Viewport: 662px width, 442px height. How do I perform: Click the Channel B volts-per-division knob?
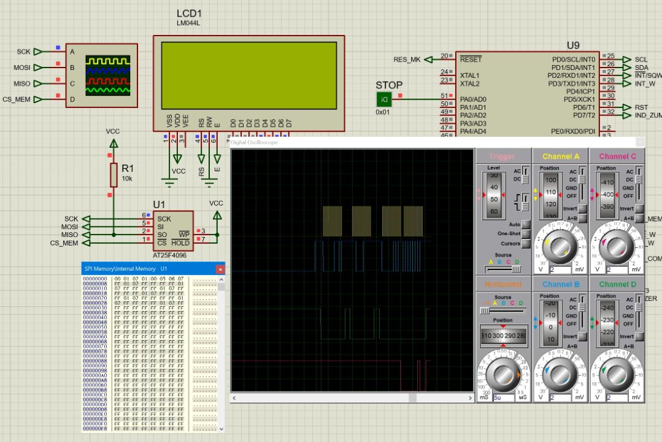(x=560, y=375)
